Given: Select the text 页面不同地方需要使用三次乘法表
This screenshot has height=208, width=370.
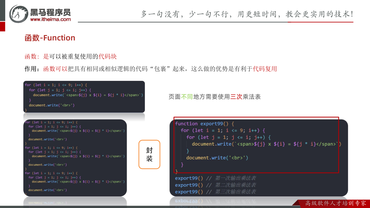Looking at the screenshot, I should (215, 97).
